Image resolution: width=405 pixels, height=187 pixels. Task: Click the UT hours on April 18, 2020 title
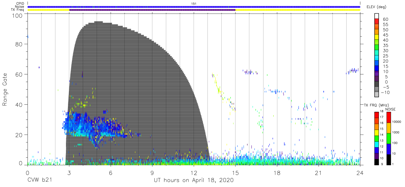pos(194,180)
